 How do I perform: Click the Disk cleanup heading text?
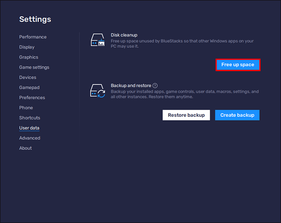point(124,35)
